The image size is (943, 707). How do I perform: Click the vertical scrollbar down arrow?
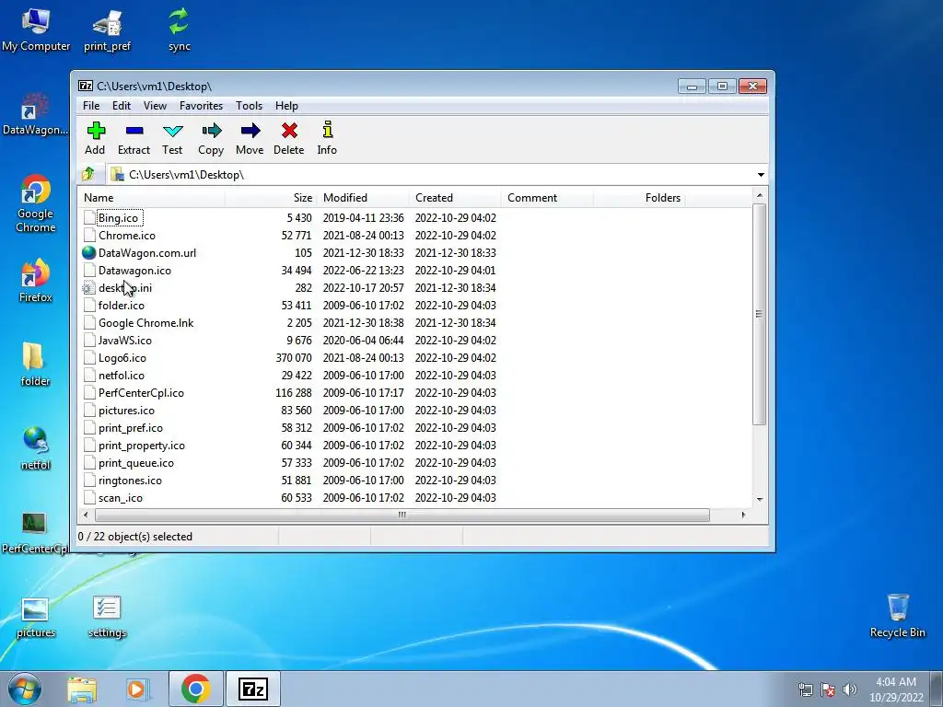click(x=760, y=499)
